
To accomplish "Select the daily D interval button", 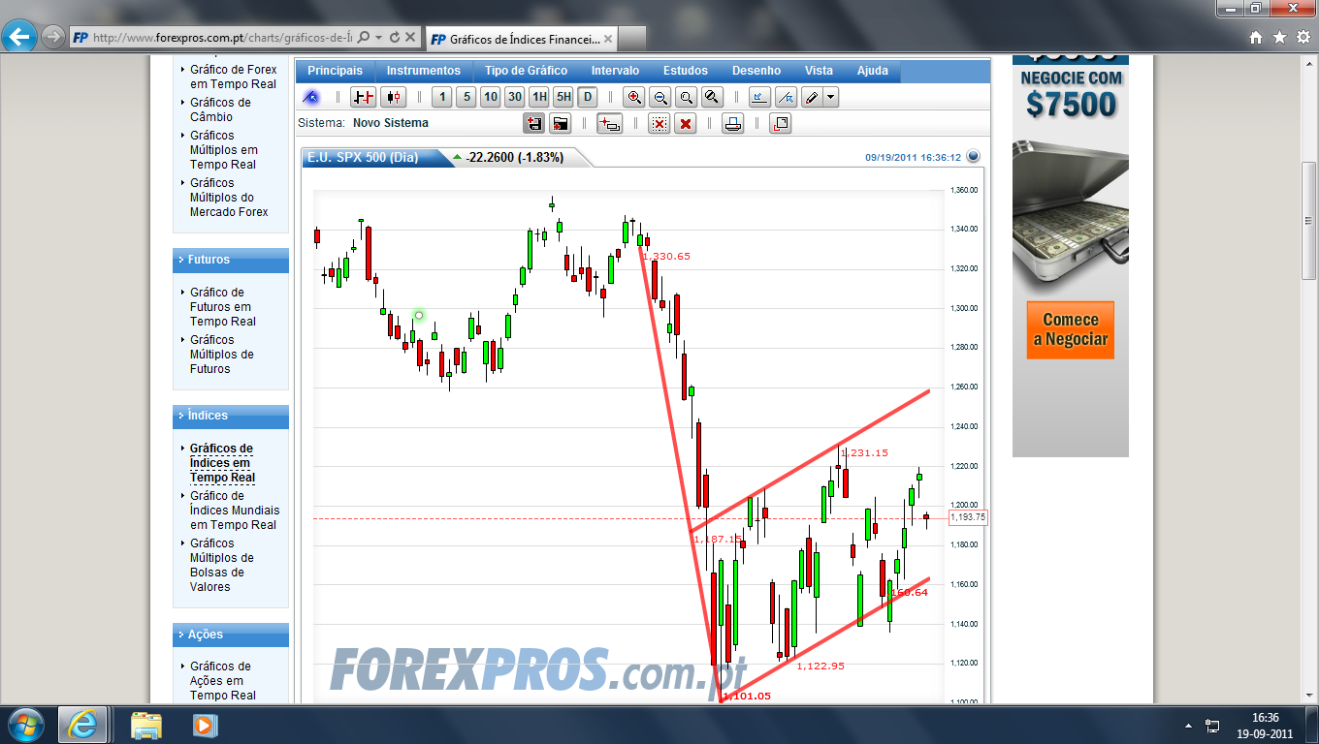I will point(588,97).
